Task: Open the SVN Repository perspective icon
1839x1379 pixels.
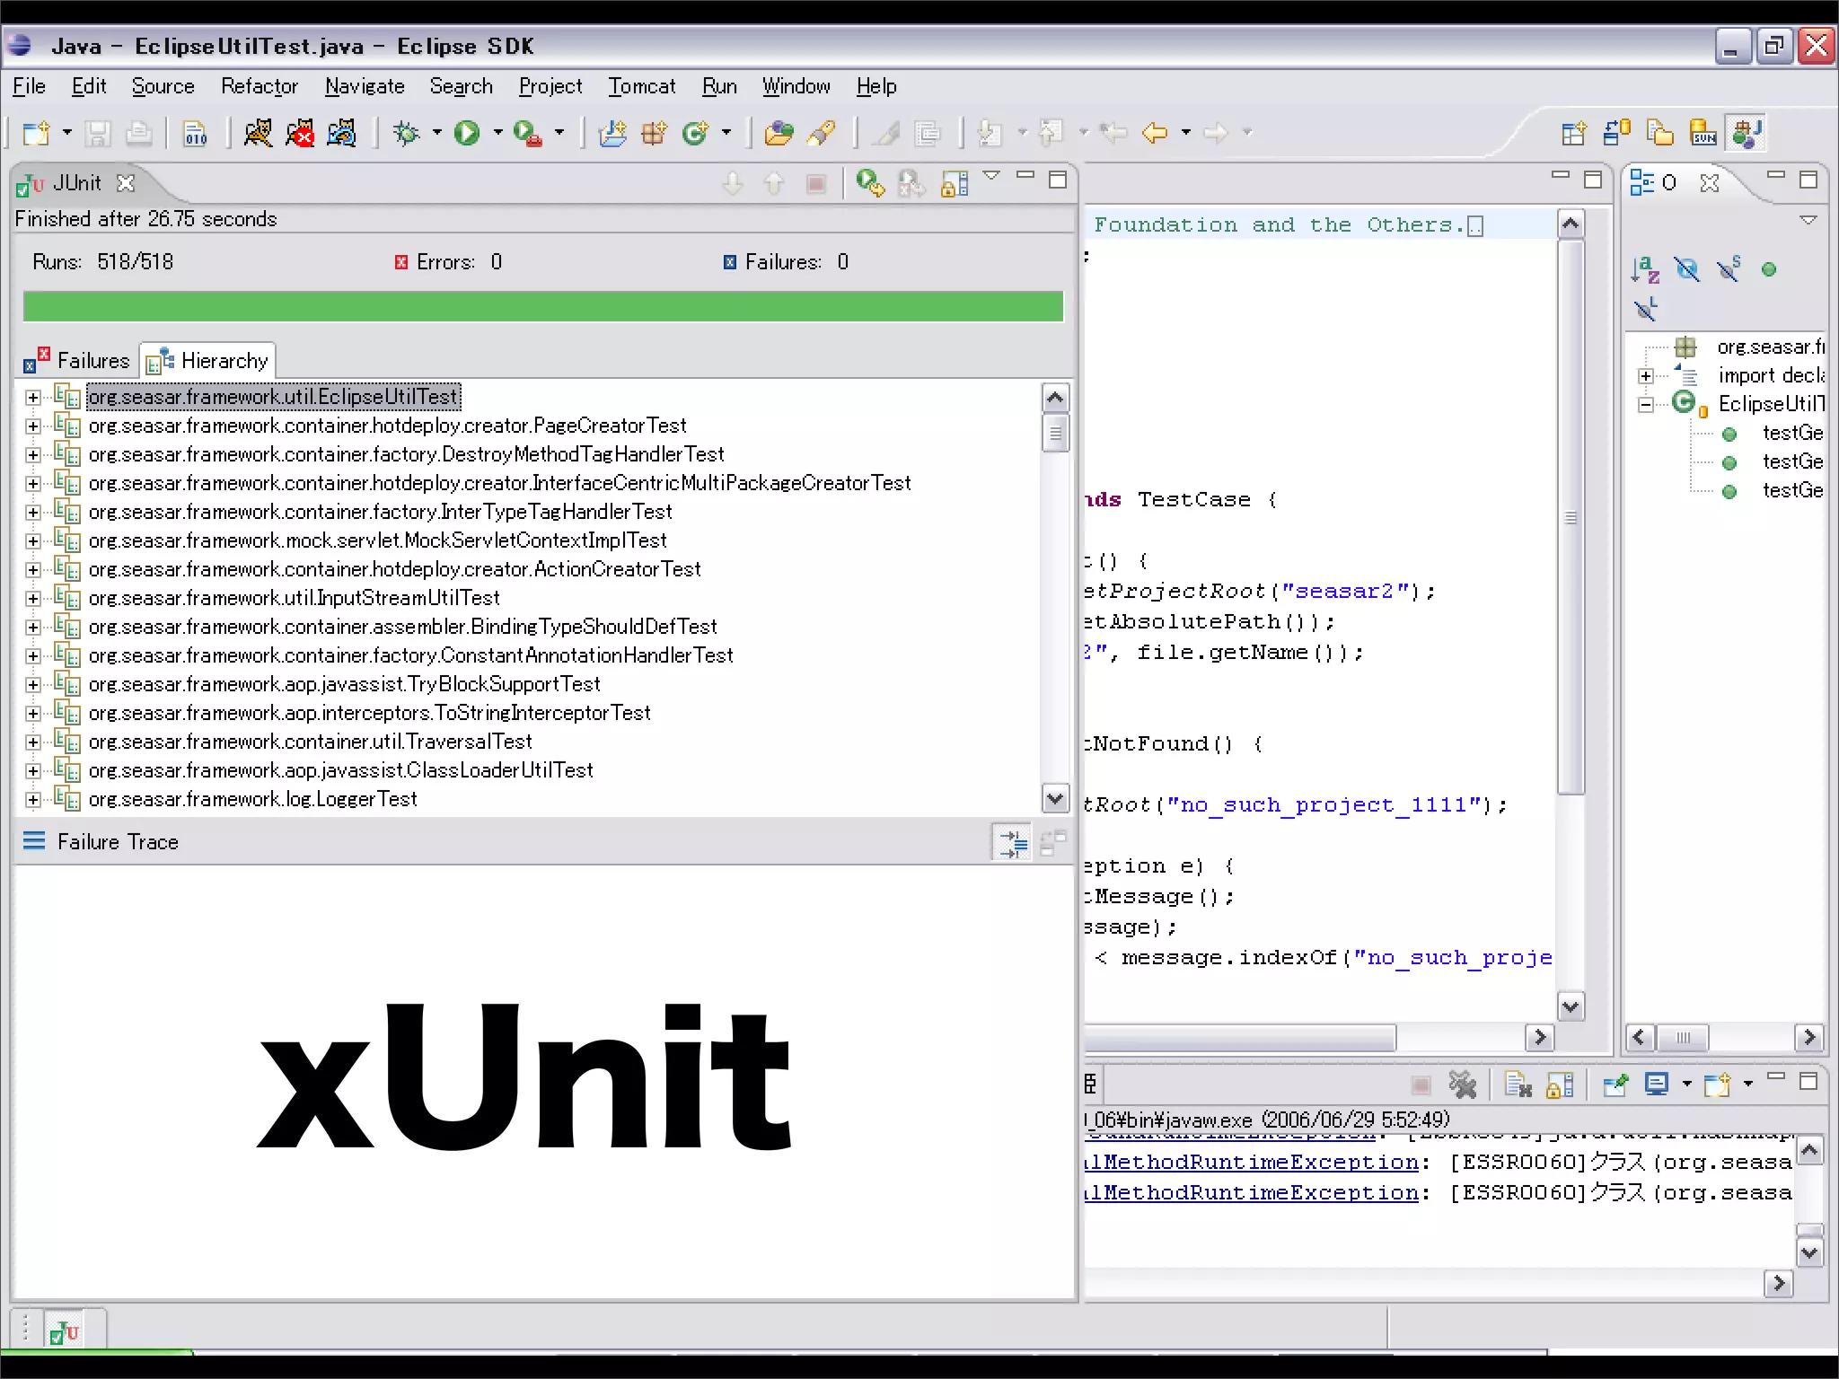Action: (x=1703, y=134)
